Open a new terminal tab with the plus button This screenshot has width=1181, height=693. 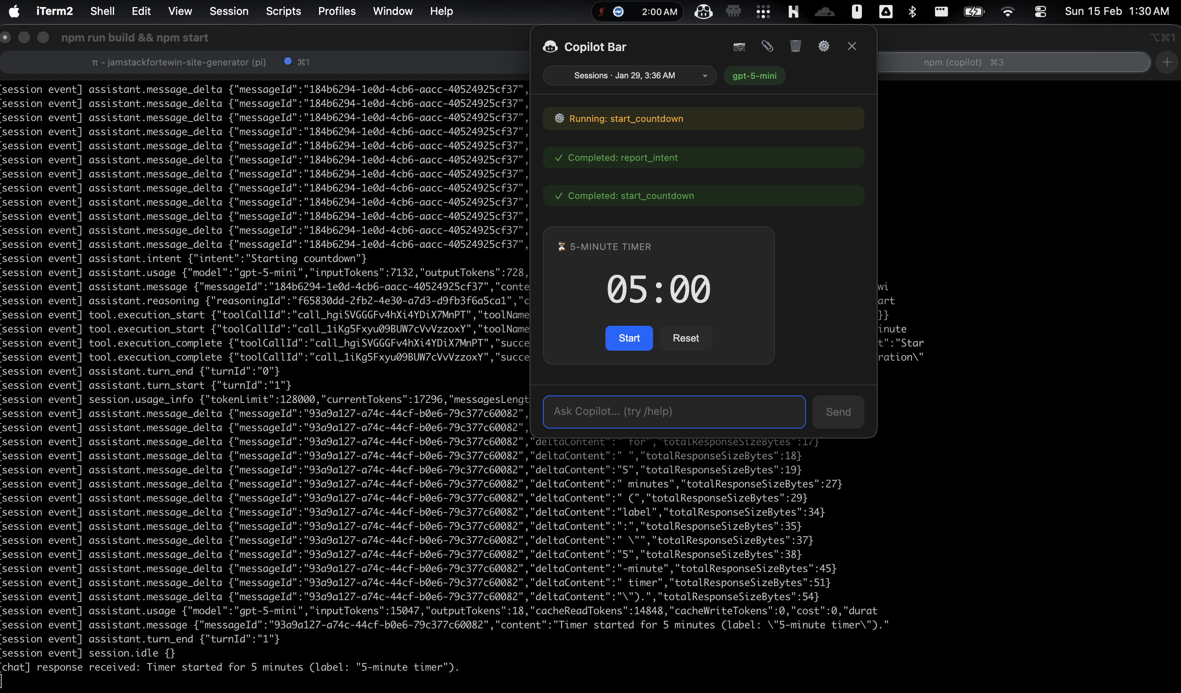pyautogui.click(x=1167, y=61)
